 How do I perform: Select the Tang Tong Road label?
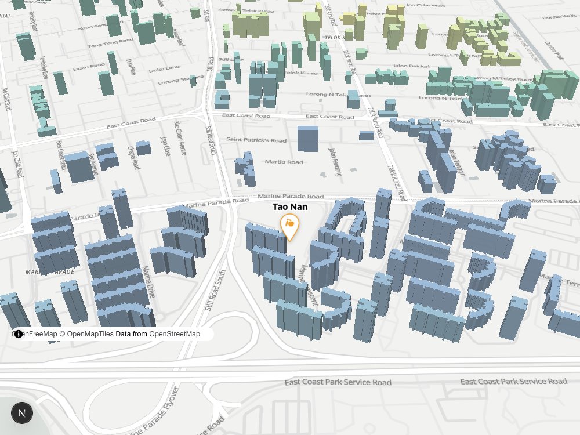(110, 43)
